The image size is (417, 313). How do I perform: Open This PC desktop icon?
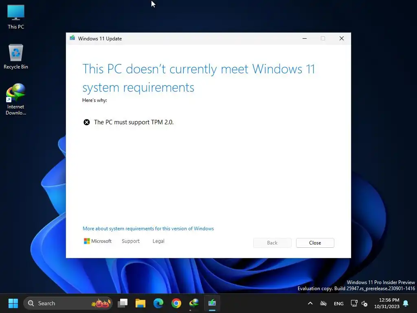coord(16,17)
